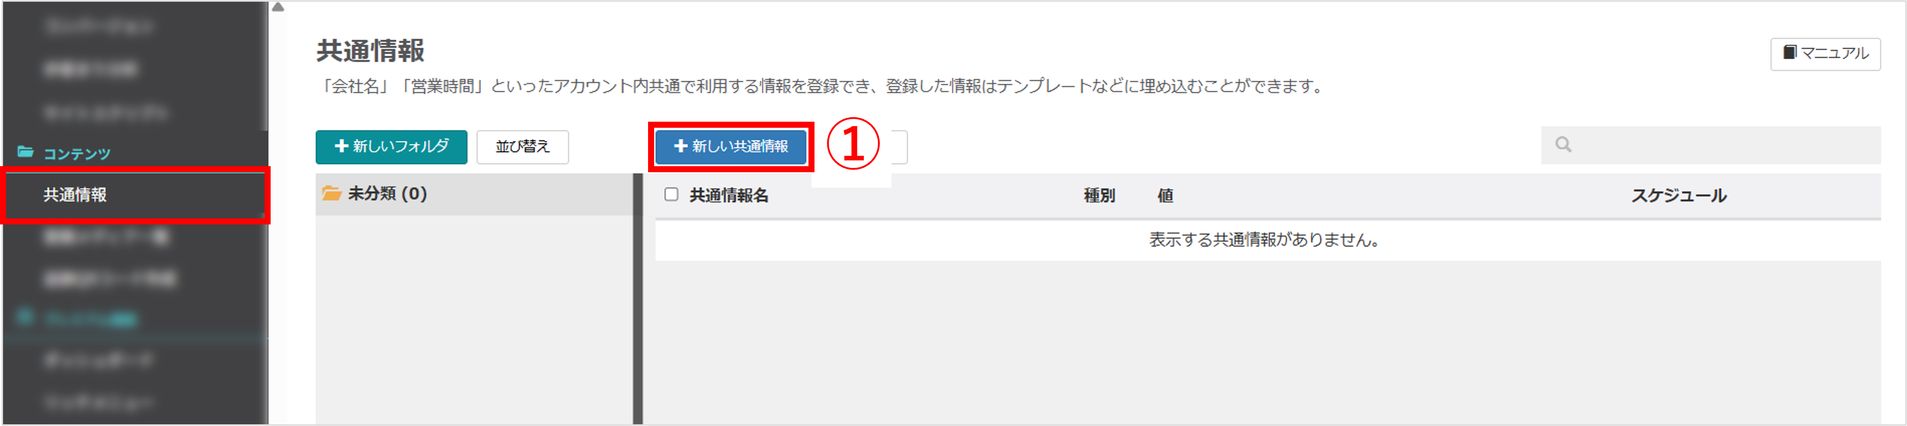Click the magnifier search icon
Image resolution: width=1907 pixels, height=426 pixels.
pyautogui.click(x=1563, y=144)
